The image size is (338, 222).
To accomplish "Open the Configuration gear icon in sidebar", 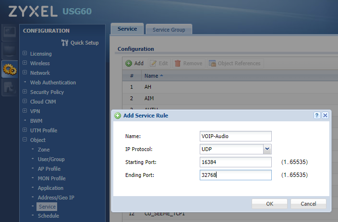I will pyautogui.click(x=9, y=70).
